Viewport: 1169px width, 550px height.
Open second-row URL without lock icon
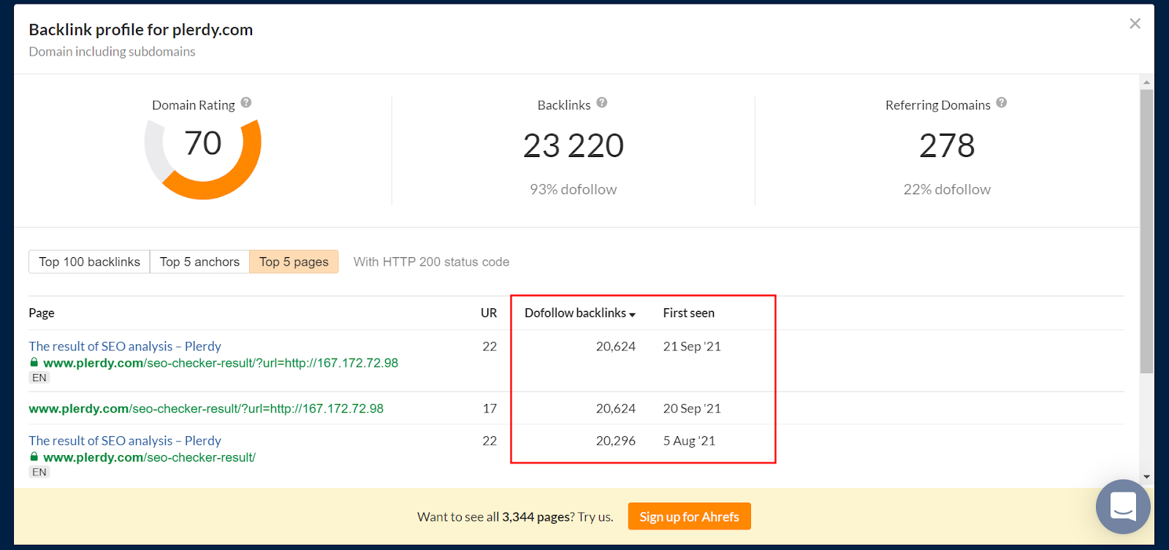pyautogui.click(x=206, y=409)
